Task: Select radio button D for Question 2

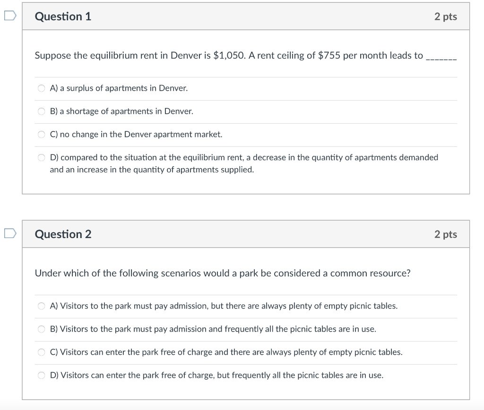Action: pyautogui.click(x=41, y=375)
